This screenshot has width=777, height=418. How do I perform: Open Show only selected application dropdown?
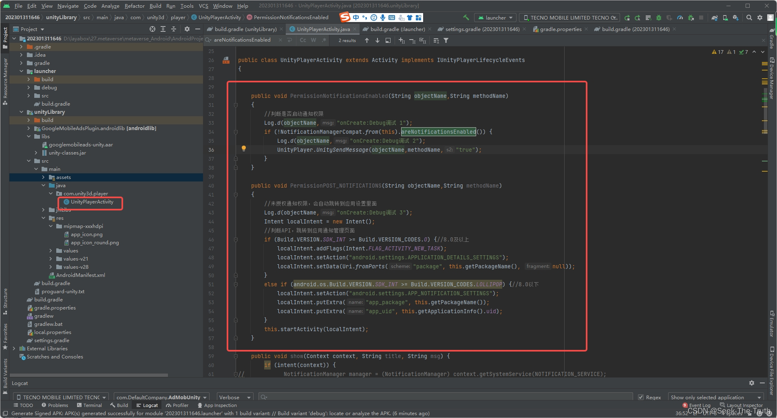tap(716, 397)
